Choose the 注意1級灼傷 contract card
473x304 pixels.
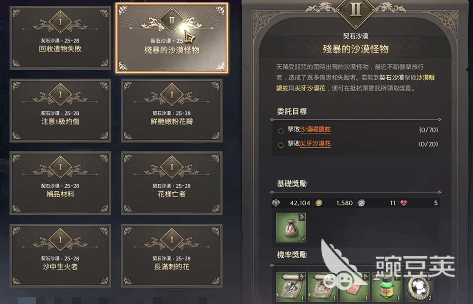[x=60, y=110]
